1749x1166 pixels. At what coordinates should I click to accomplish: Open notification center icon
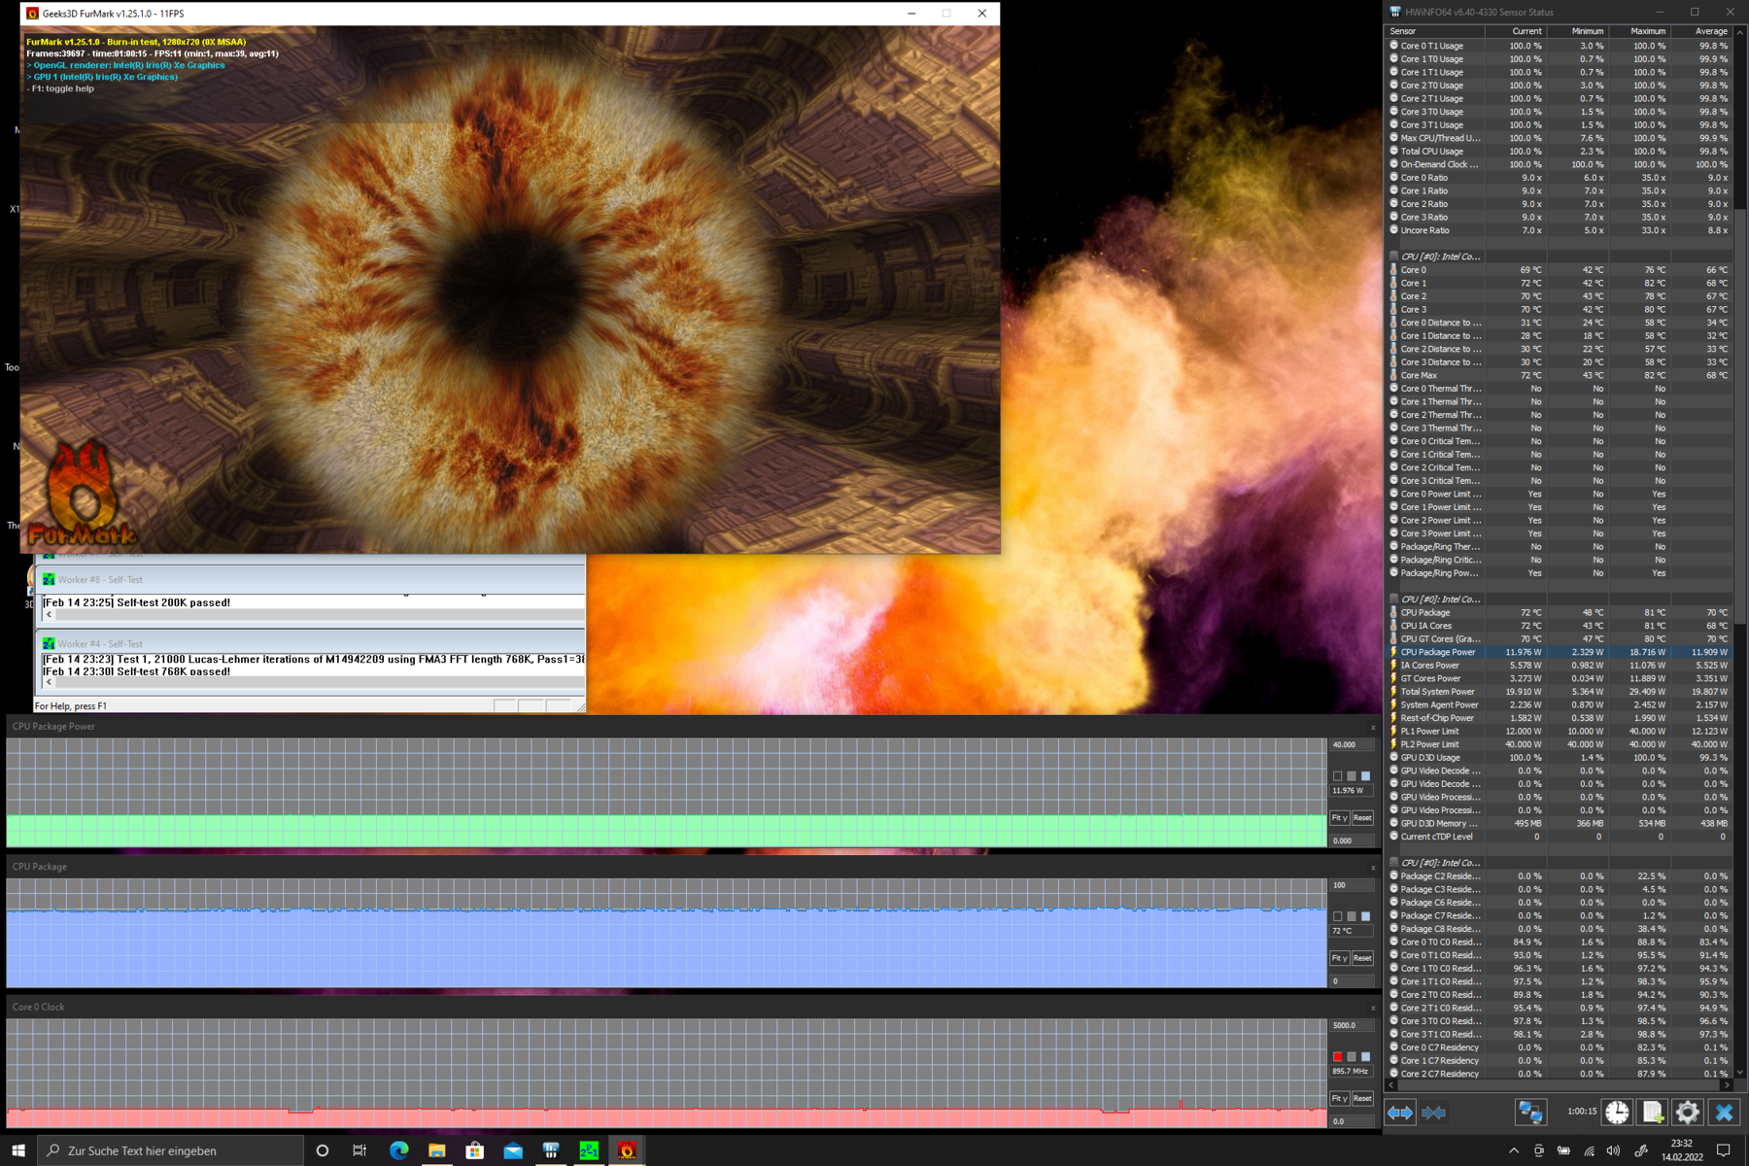tap(1724, 1150)
